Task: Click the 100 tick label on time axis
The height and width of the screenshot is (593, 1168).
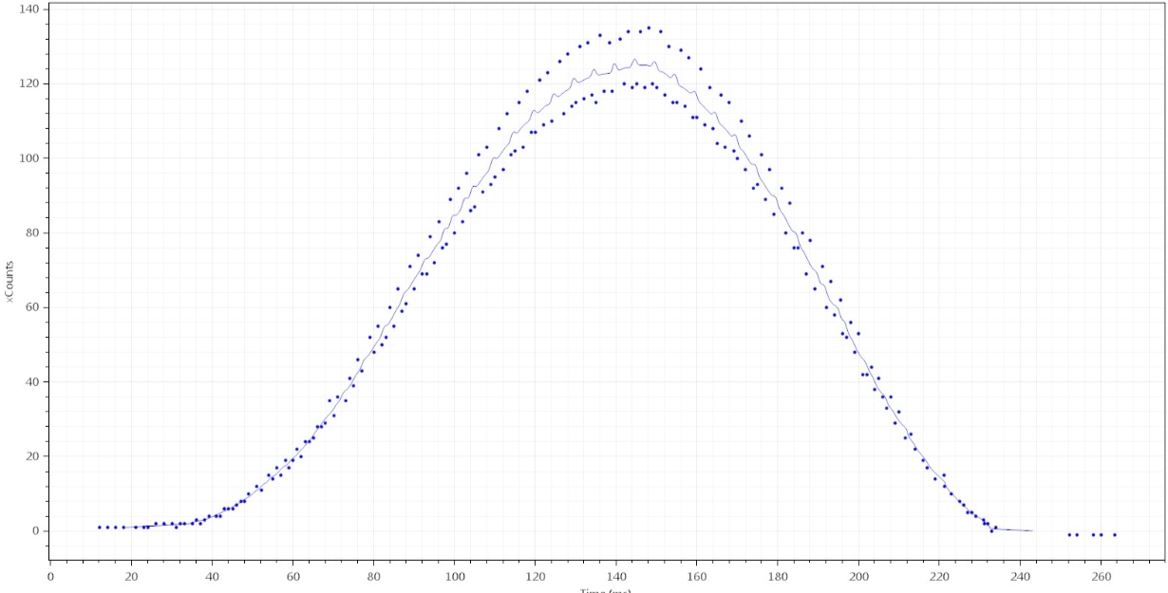Action: click(455, 575)
